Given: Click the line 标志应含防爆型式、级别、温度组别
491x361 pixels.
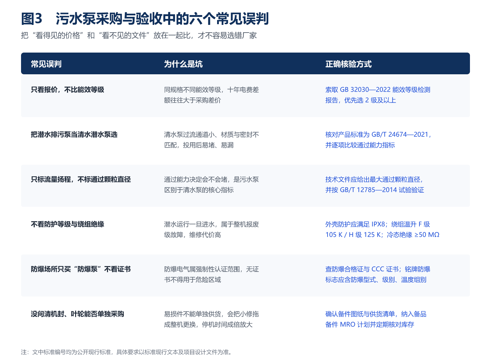Looking at the screenshot, I should pos(376,280).
